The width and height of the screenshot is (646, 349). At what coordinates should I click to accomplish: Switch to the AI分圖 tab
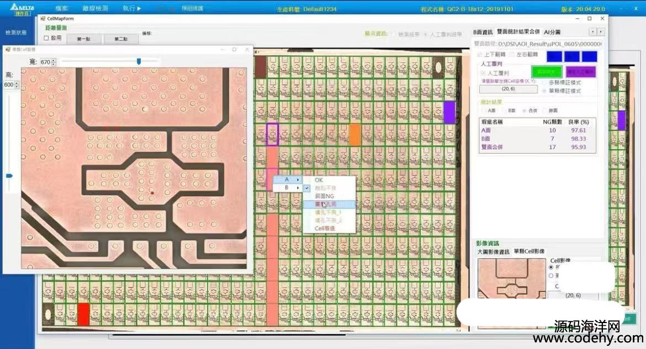coord(552,32)
